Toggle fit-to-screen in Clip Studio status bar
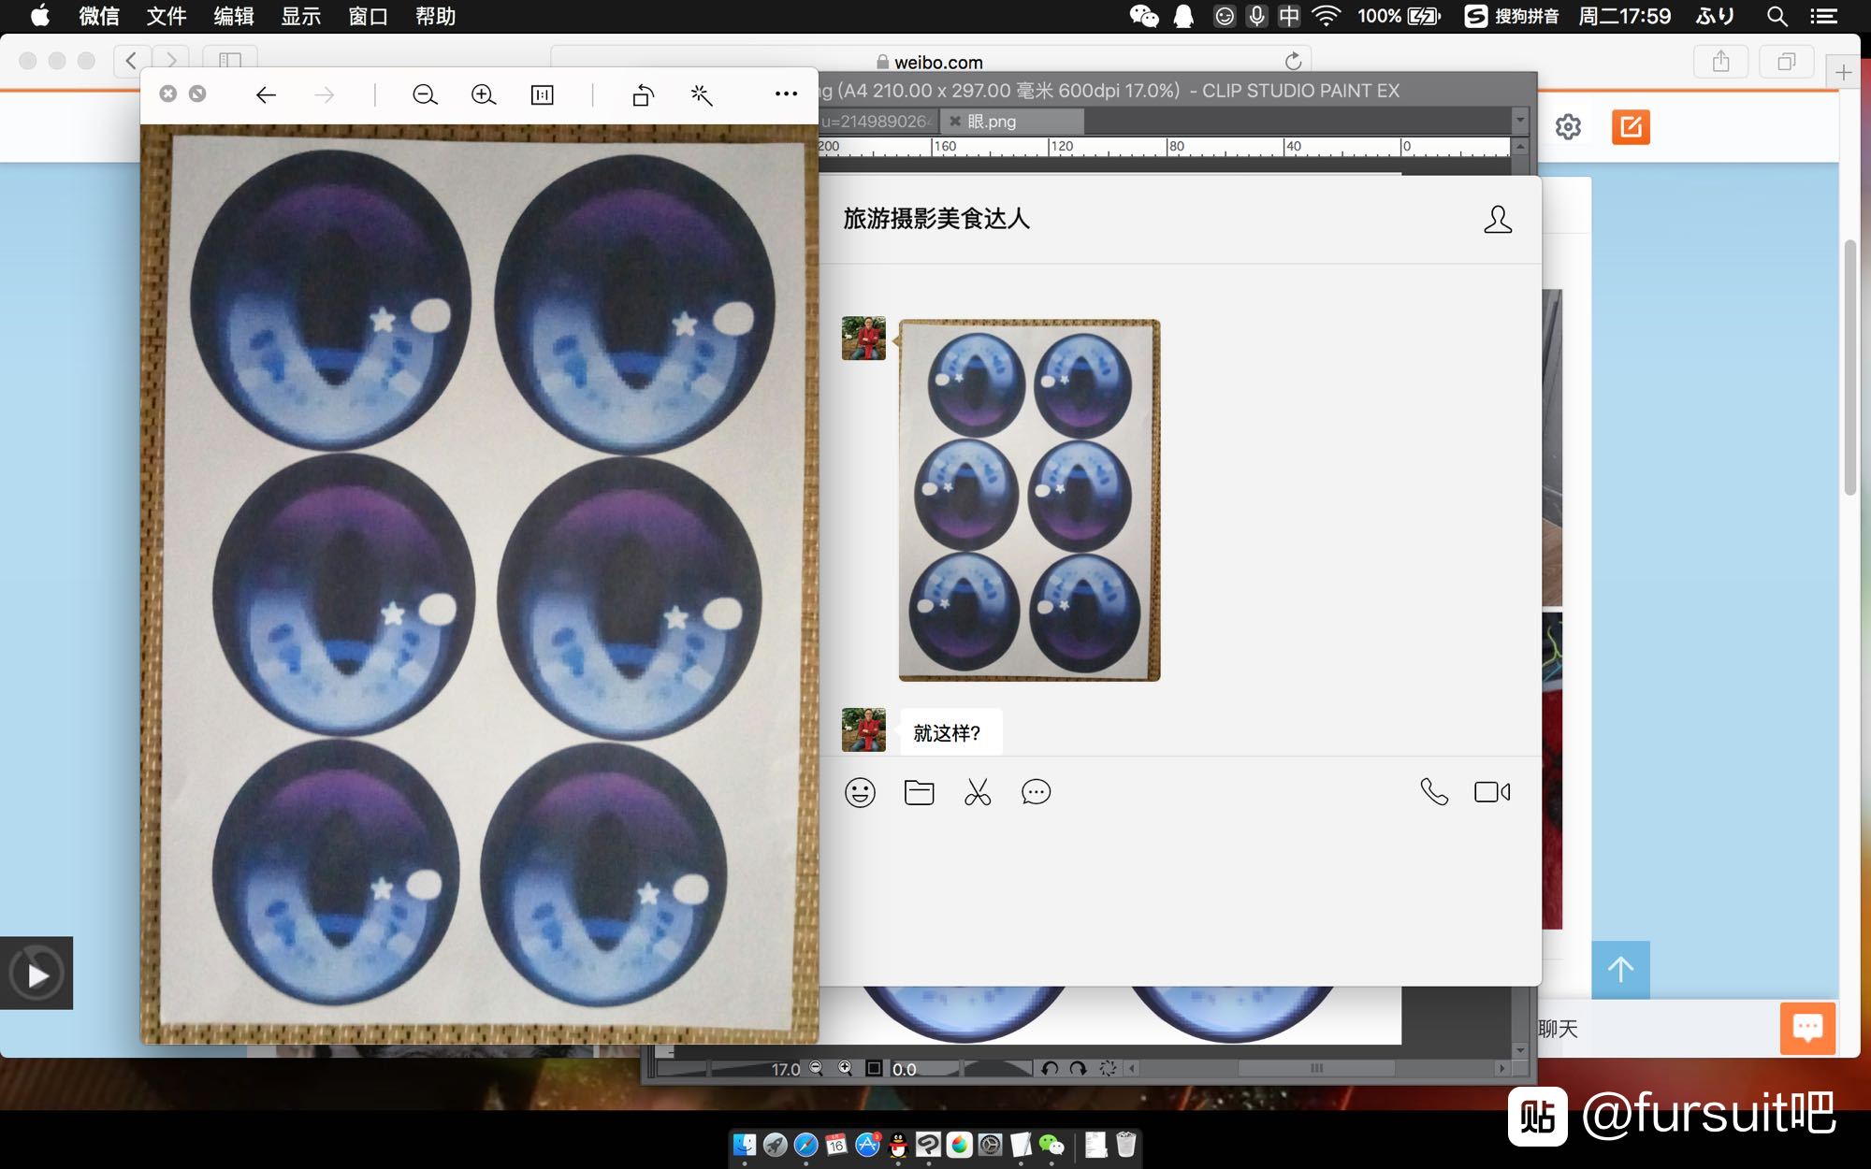Image resolution: width=1871 pixels, height=1169 pixels. [x=874, y=1068]
